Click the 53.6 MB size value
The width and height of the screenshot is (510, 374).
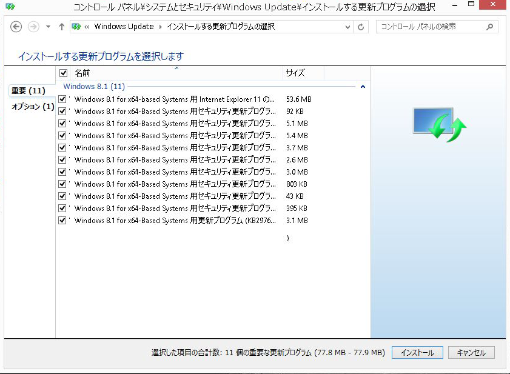pyautogui.click(x=299, y=99)
